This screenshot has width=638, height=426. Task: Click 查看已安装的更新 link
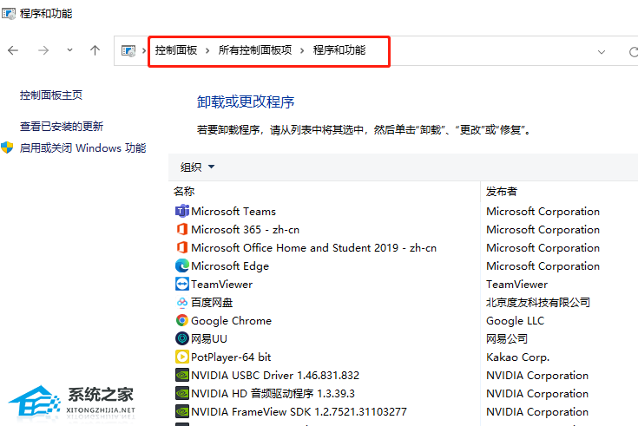[x=62, y=127]
